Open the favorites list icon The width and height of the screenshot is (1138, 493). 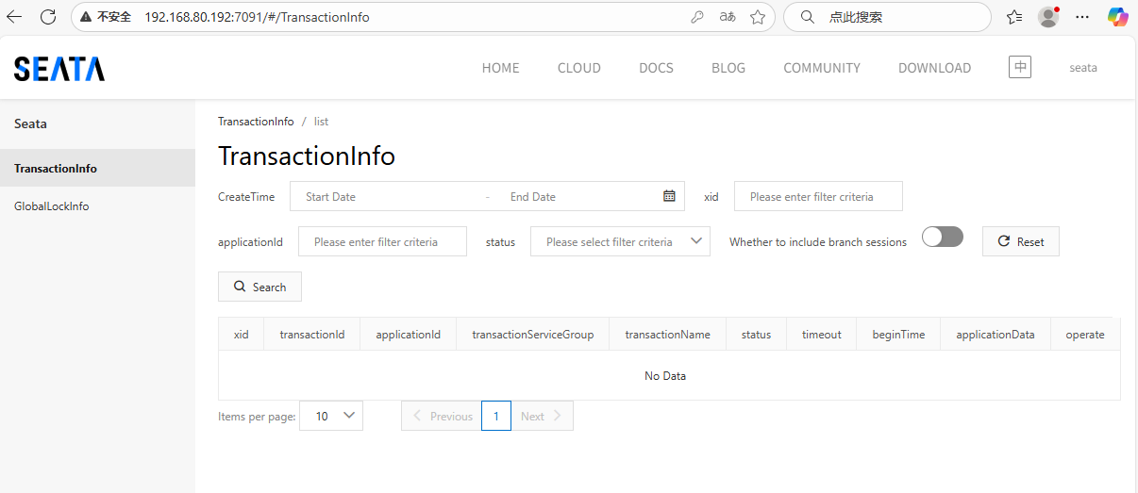pos(1014,17)
